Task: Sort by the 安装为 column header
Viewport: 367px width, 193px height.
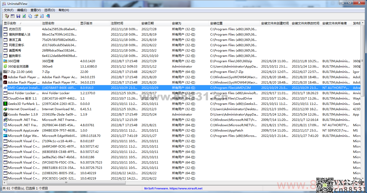Action: pyautogui.click(x=190, y=23)
